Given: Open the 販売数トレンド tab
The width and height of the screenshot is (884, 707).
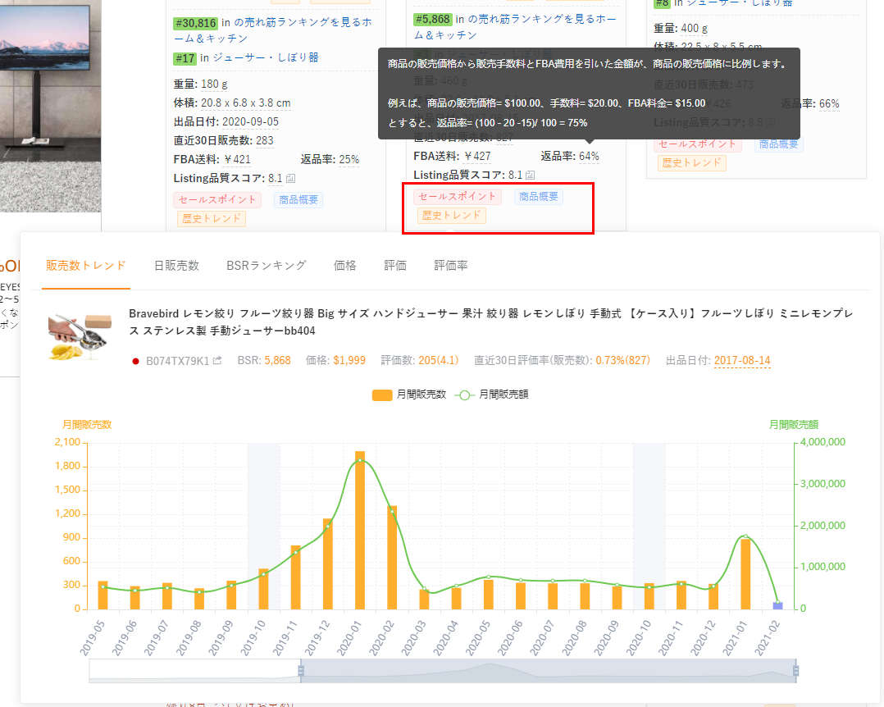Looking at the screenshot, I should click(x=85, y=266).
